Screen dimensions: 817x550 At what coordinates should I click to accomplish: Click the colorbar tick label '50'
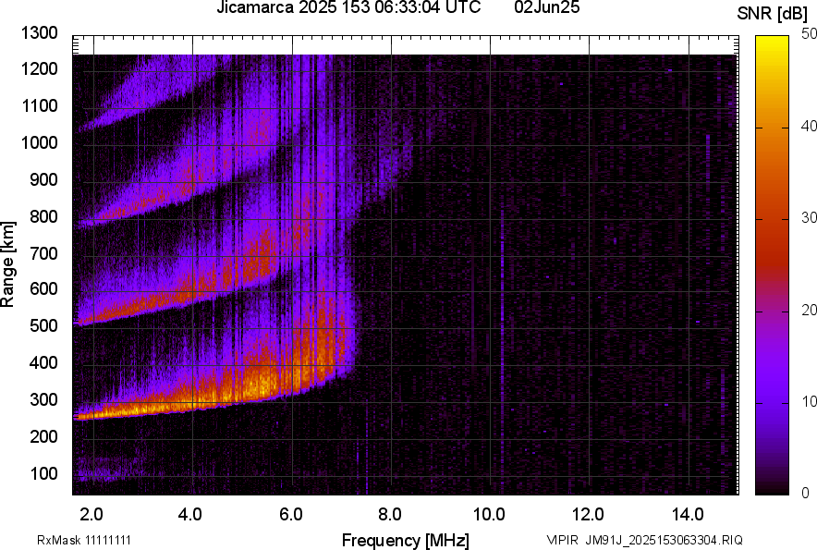click(x=809, y=33)
